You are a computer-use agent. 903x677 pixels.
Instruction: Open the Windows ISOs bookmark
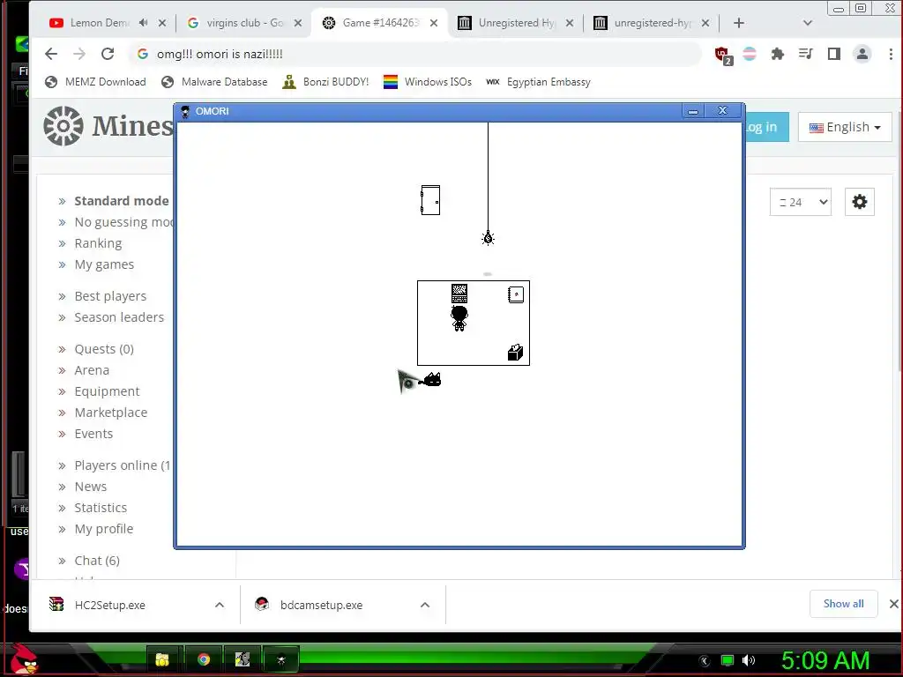428,82
